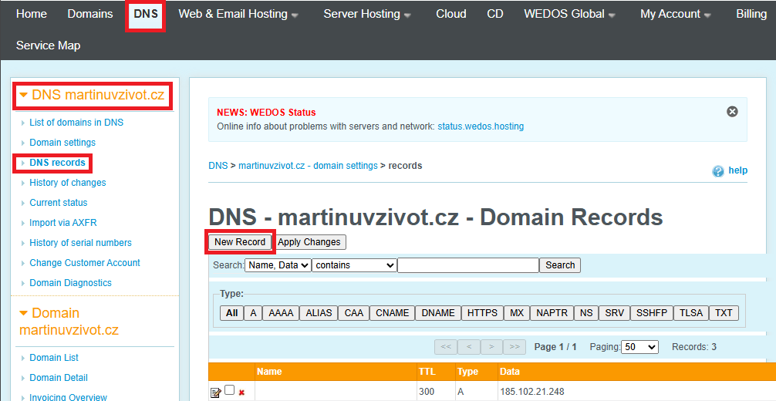The width and height of the screenshot is (776, 401).
Task: Open the Cloud menu item
Action: coord(450,15)
